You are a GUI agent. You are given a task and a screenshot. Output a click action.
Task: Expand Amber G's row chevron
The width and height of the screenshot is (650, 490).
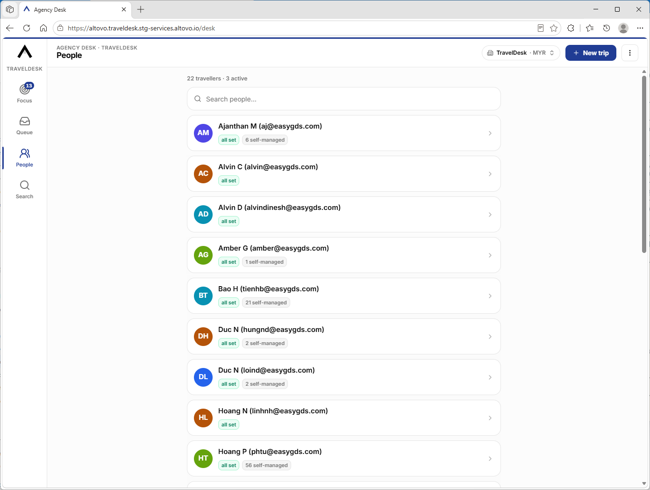click(x=490, y=255)
